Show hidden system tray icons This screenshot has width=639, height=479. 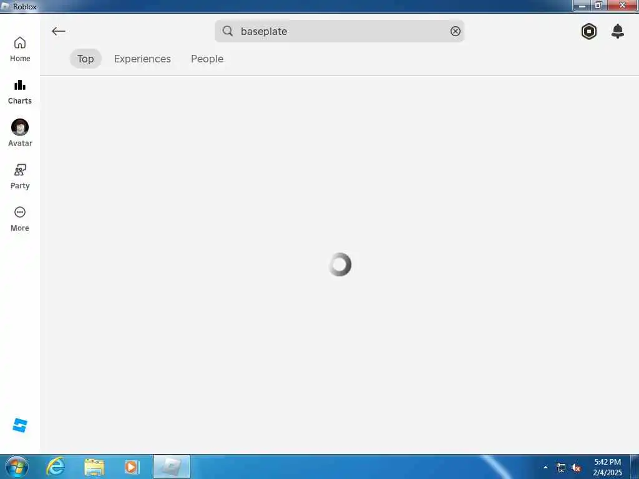[545, 467]
